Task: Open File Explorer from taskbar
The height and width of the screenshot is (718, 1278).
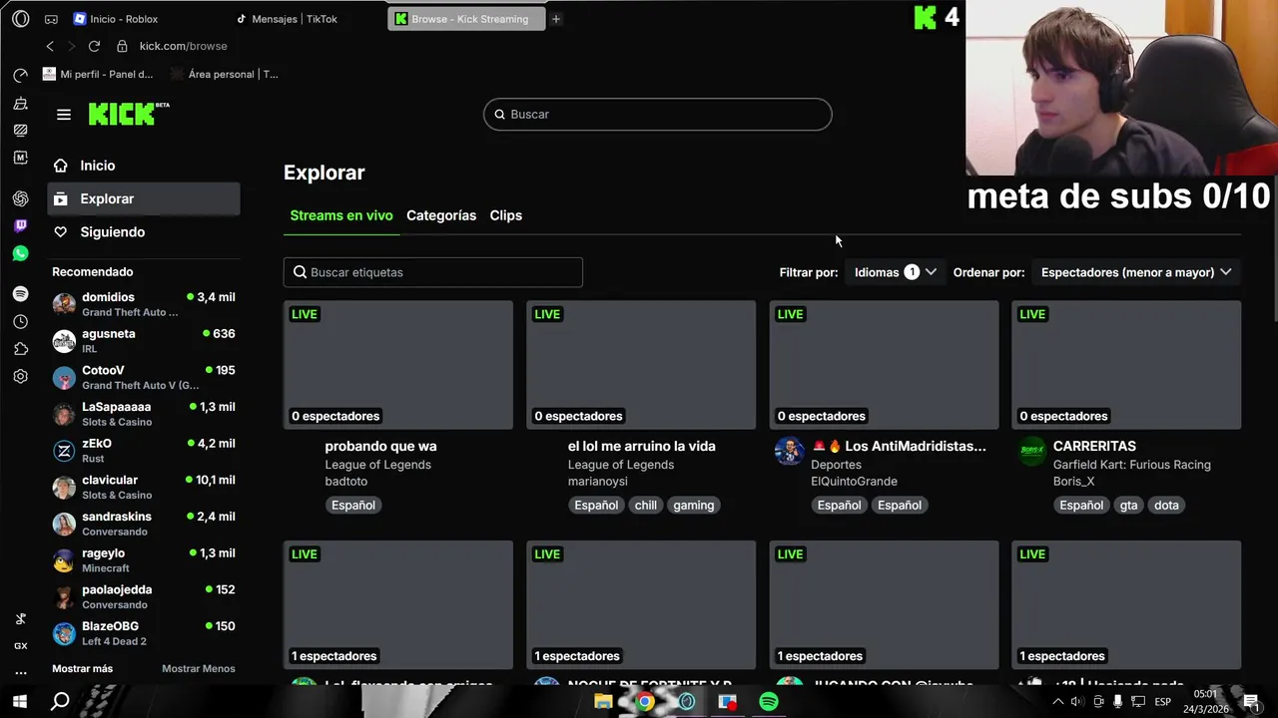Action: point(603,701)
